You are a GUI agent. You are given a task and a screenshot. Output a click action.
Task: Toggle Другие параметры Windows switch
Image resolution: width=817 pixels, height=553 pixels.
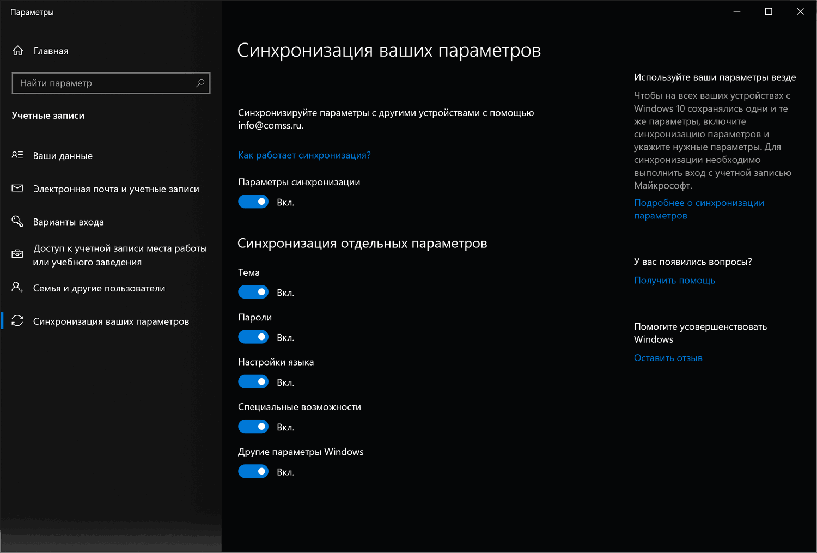[253, 471]
